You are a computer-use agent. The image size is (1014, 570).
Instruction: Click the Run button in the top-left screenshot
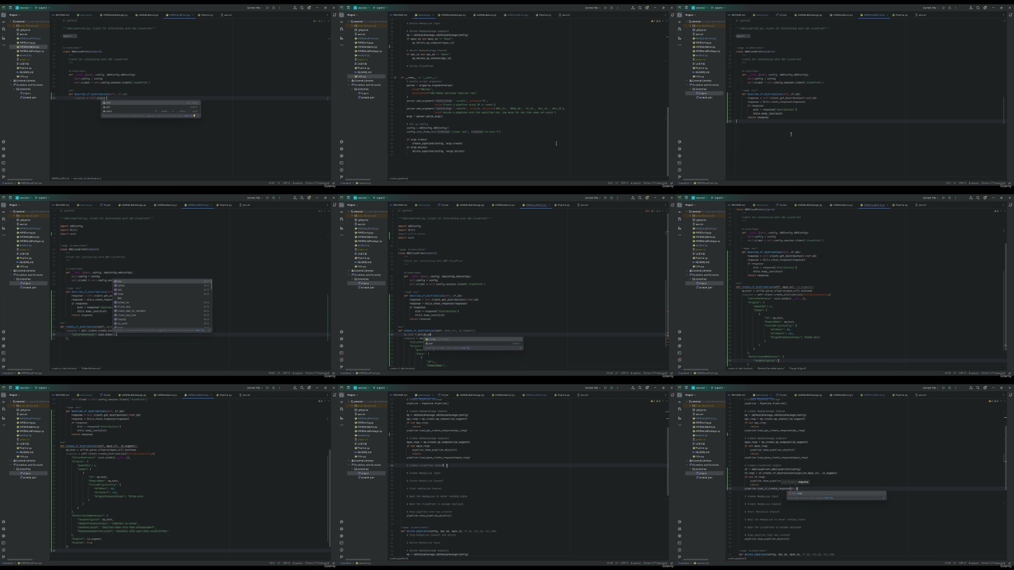[267, 8]
